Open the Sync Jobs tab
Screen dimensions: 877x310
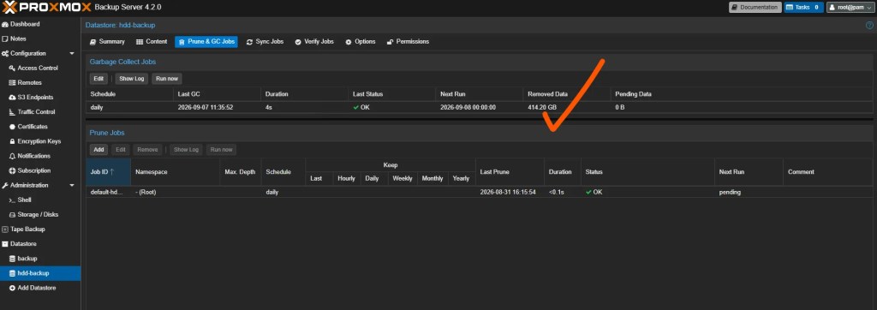click(265, 42)
